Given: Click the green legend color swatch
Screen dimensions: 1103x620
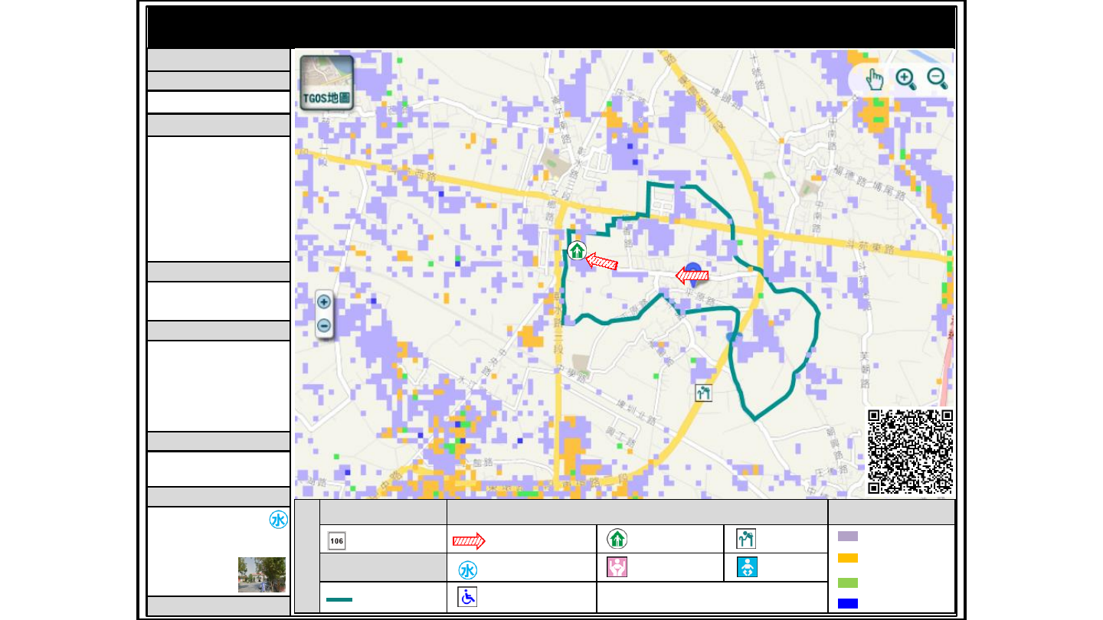Looking at the screenshot, I should click(x=848, y=582).
